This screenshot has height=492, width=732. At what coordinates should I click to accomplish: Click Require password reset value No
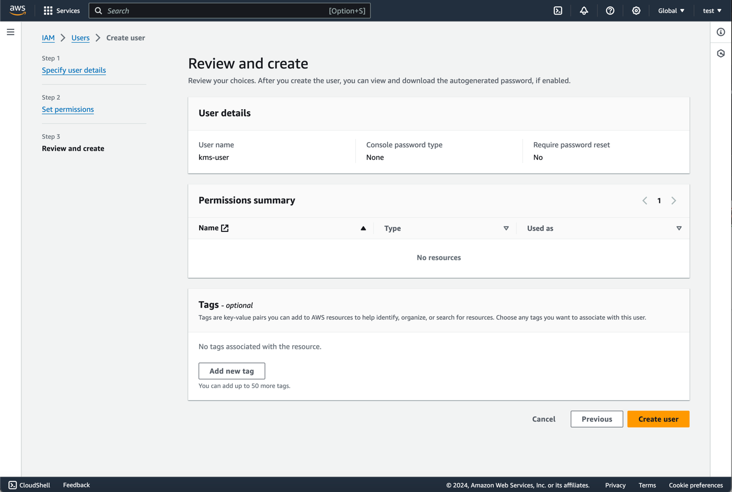pyautogui.click(x=538, y=157)
